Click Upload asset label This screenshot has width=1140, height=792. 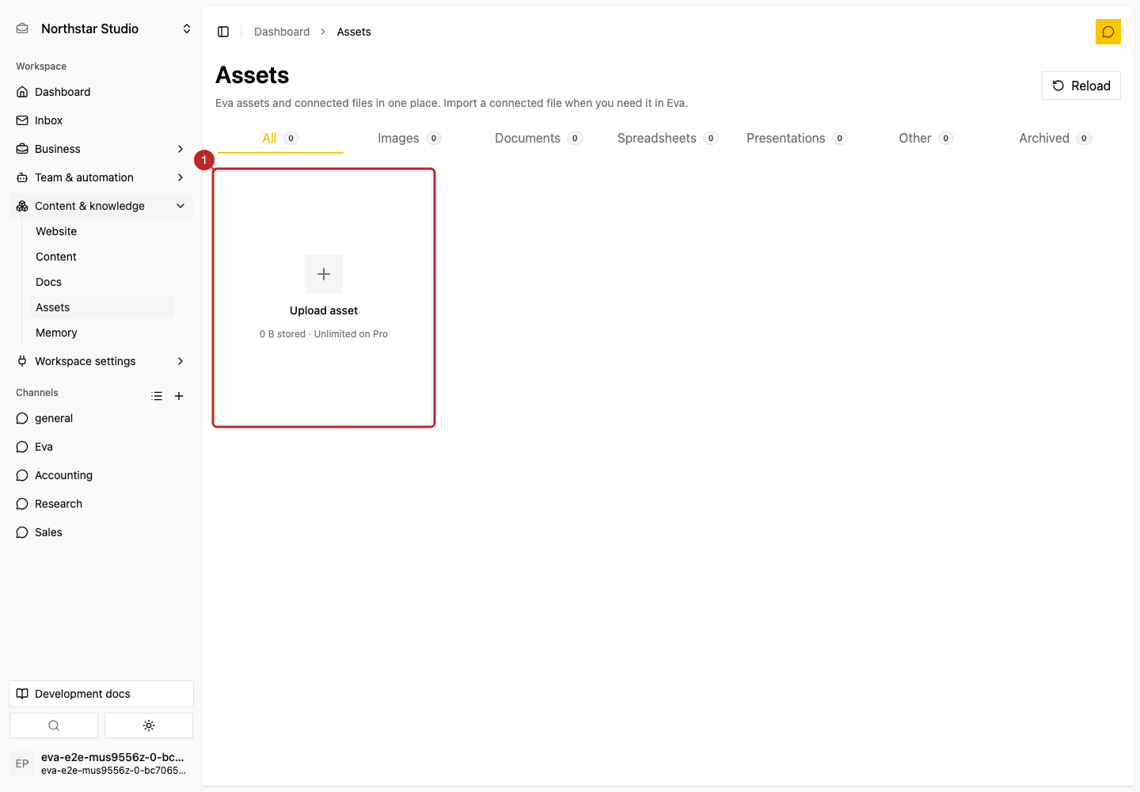tap(324, 310)
